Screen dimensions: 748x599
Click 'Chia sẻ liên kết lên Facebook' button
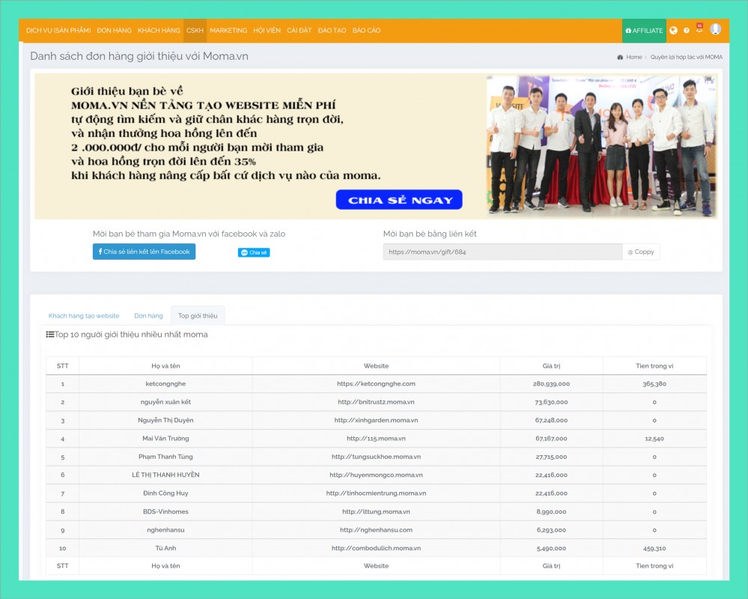click(x=144, y=252)
